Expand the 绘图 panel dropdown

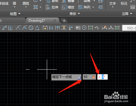point(19,14)
